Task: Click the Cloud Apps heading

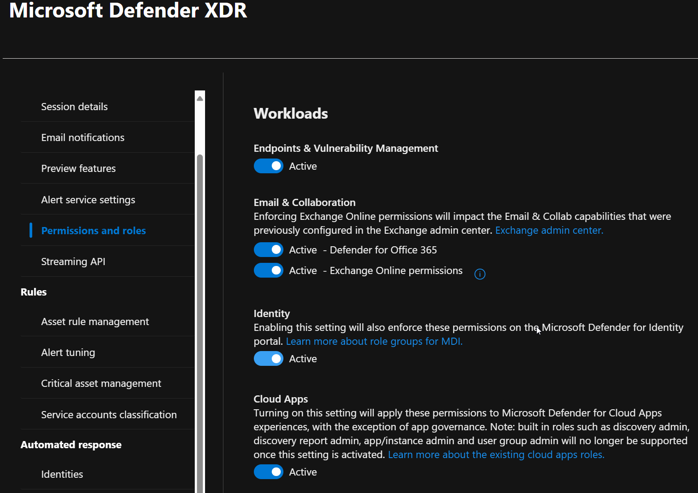Action: click(x=281, y=399)
